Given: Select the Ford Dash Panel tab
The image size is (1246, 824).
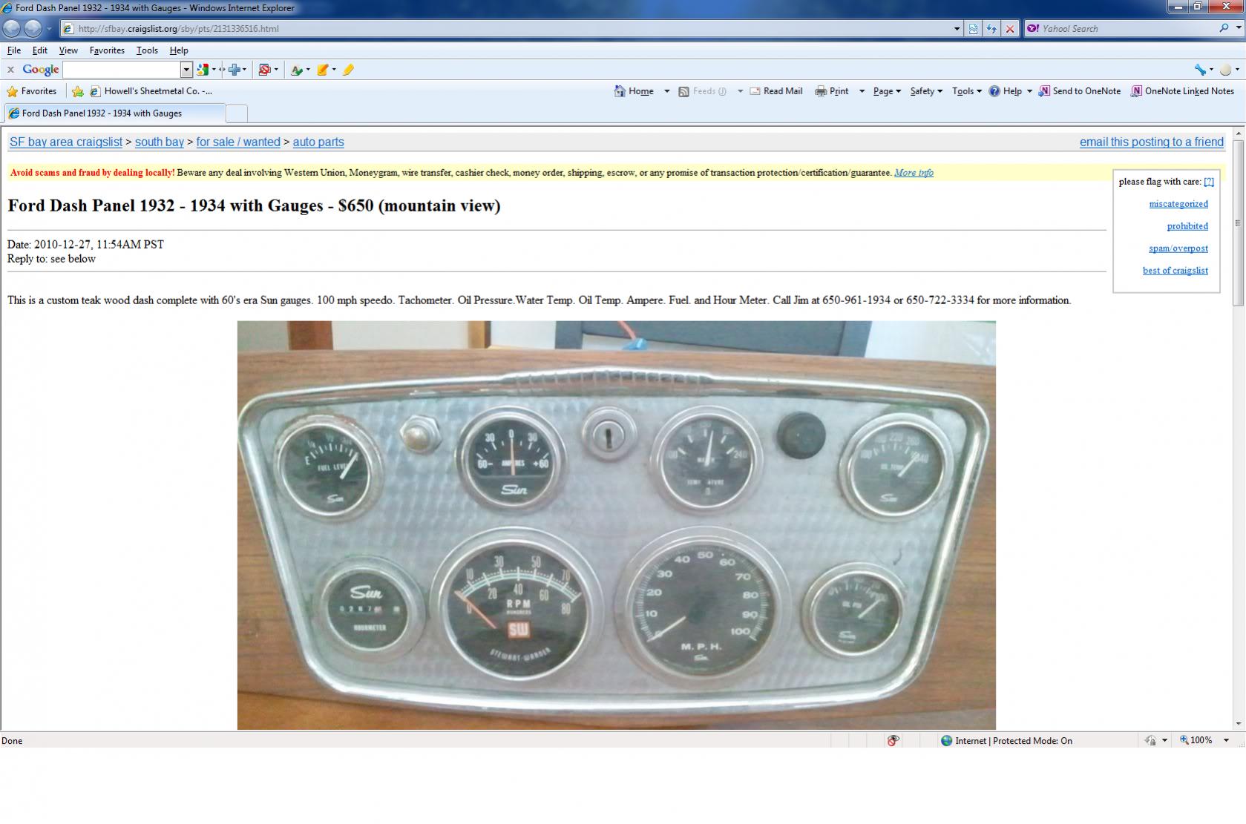Looking at the screenshot, I should (114, 113).
